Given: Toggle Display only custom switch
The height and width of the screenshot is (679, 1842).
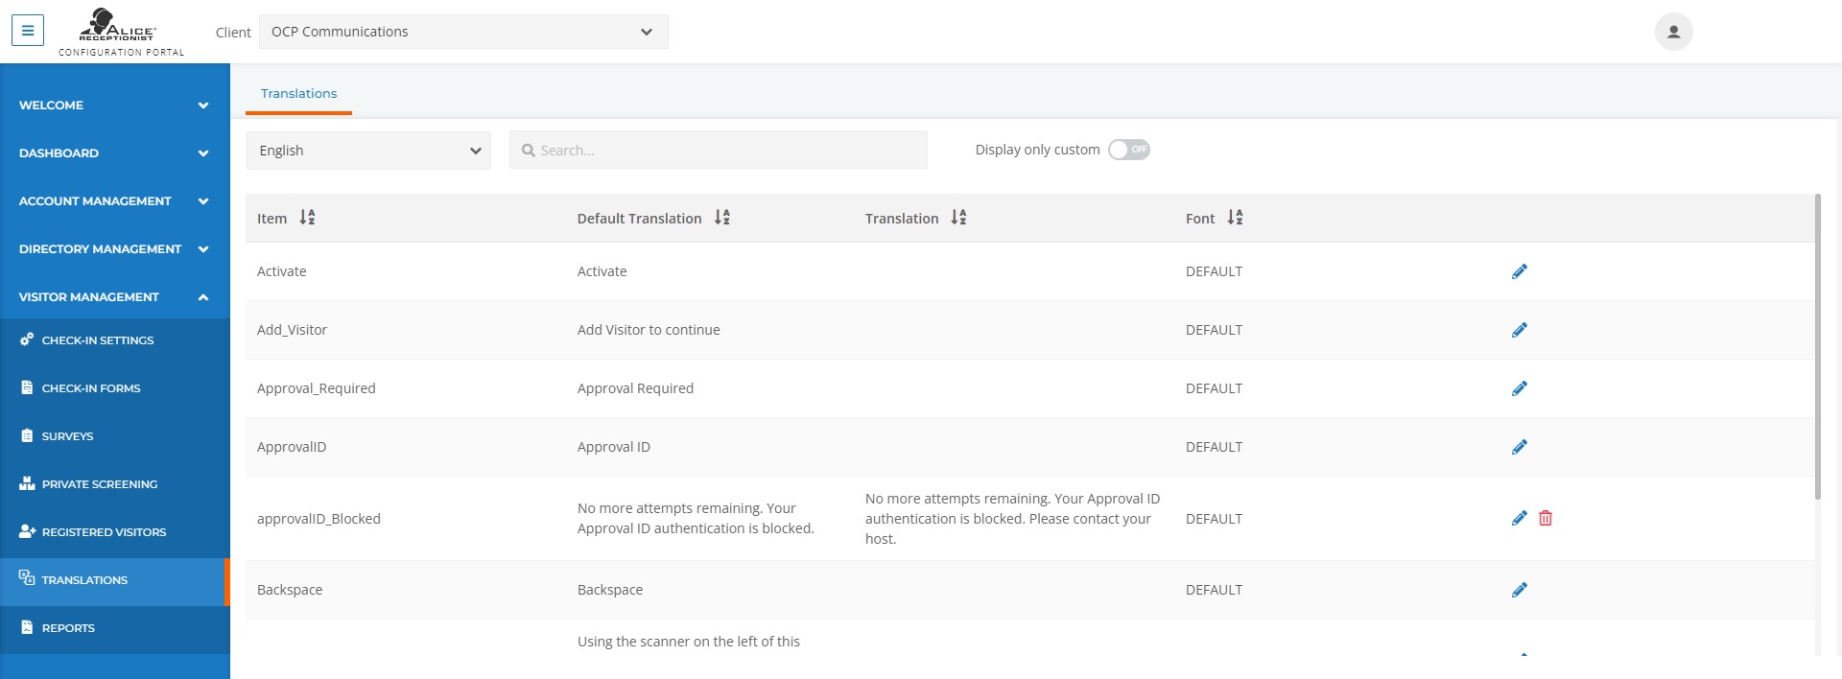Looking at the screenshot, I should coord(1129,150).
